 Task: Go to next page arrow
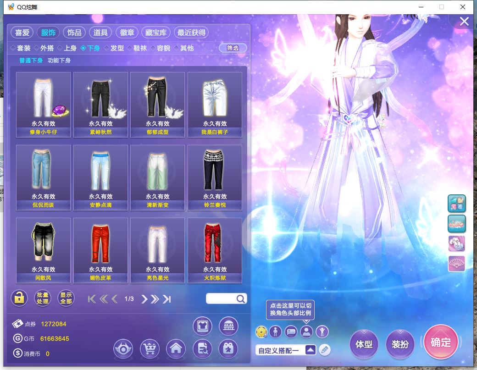[x=144, y=299]
